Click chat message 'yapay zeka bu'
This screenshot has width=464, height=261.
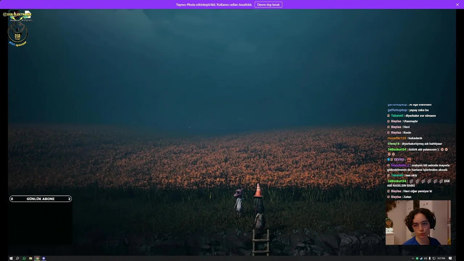(x=419, y=110)
